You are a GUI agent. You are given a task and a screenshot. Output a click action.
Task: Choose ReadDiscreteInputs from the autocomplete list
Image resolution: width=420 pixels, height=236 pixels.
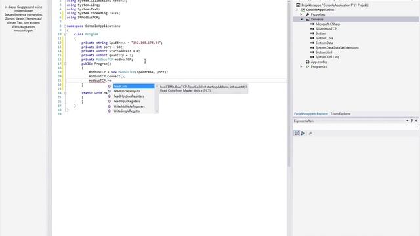coord(127,91)
